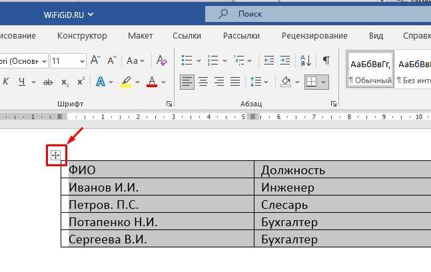
Task: Click the Должность header cell
Action: (343, 170)
